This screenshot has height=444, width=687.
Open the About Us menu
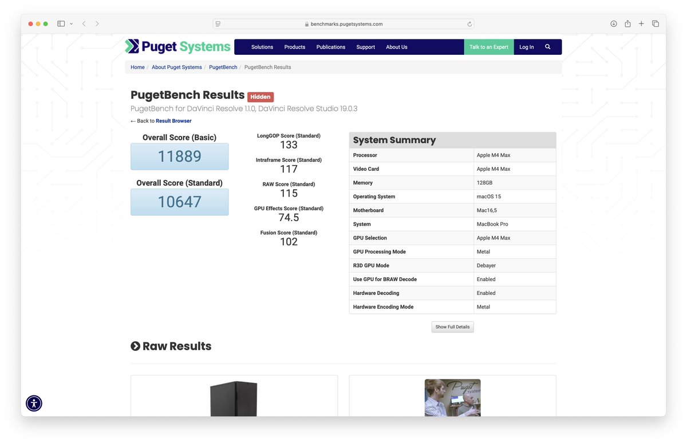(x=397, y=47)
